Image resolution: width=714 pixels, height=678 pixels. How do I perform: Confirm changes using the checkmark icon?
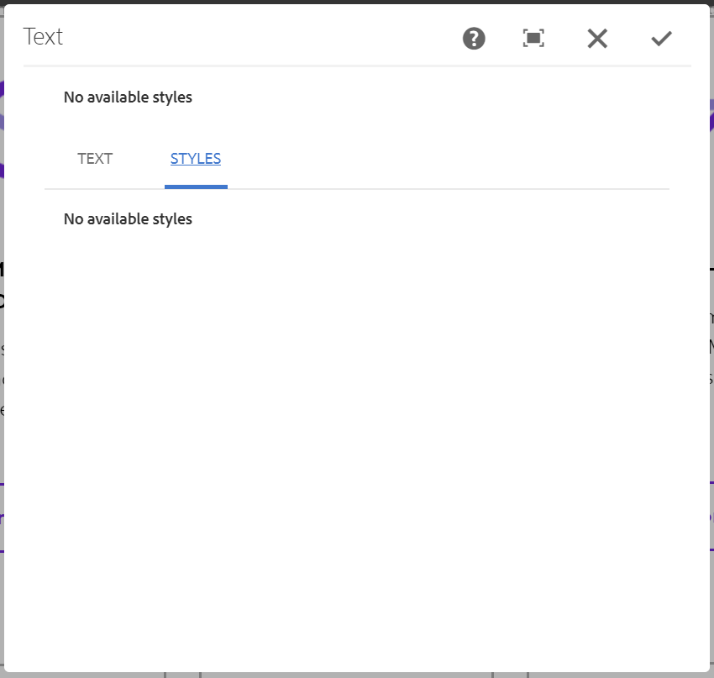pyautogui.click(x=661, y=39)
